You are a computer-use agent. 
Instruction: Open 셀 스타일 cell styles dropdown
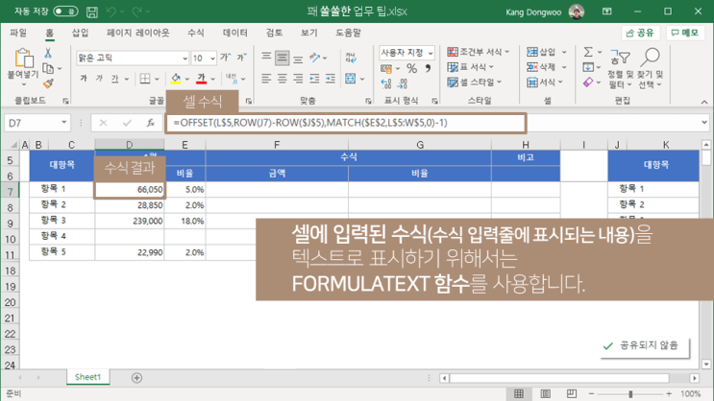pyautogui.click(x=474, y=83)
